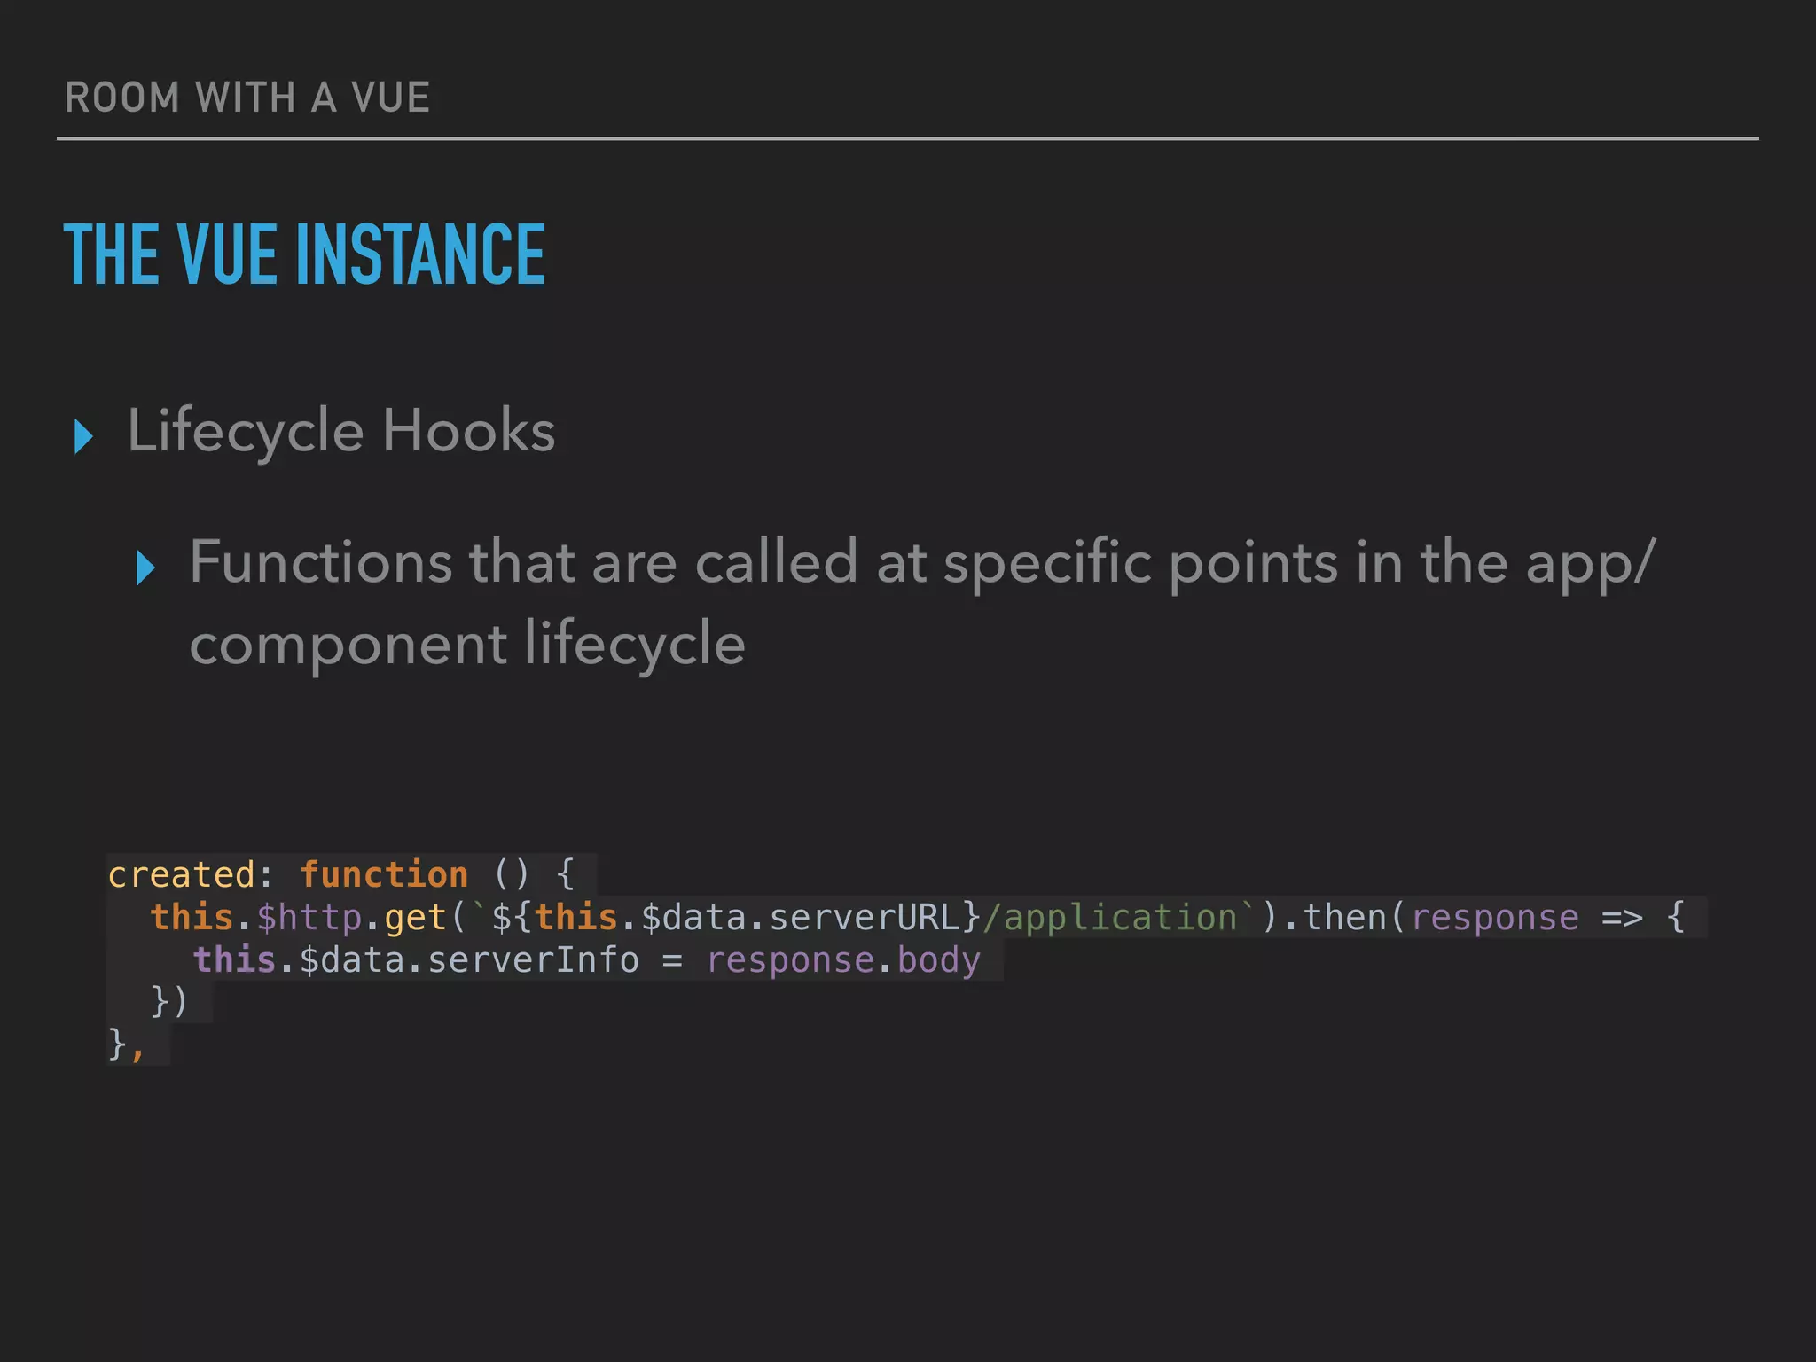
Task: Click the horizontal divider line under header
Action: pyautogui.click(x=908, y=138)
